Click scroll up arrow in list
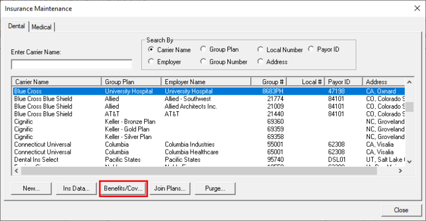The image size is (426, 221). pos(409,82)
